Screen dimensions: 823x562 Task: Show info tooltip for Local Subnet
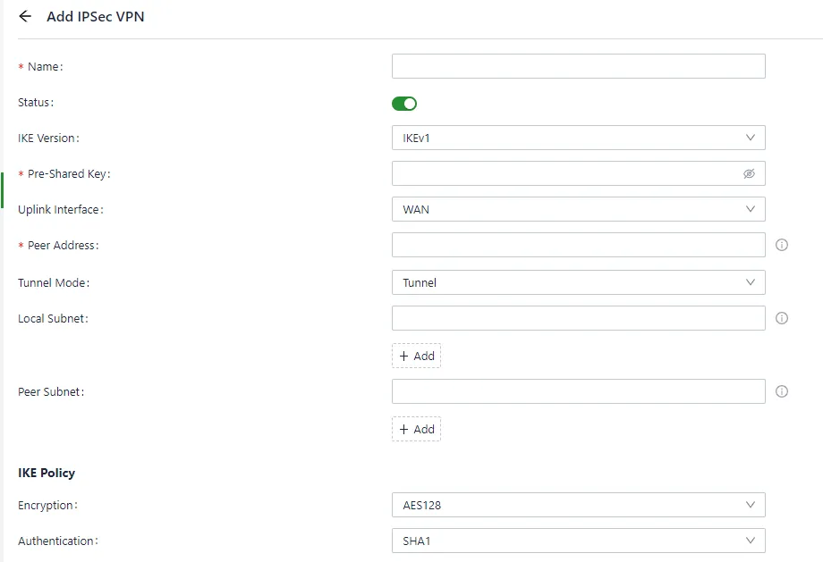pyautogui.click(x=782, y=318)
